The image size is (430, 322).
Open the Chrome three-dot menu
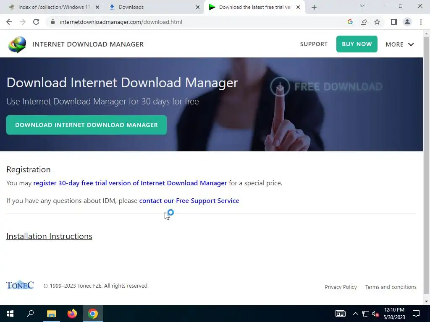(x=421, y=22)
